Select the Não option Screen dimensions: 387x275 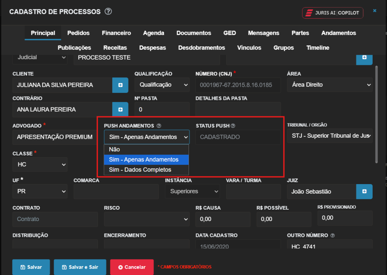[x=146, y=149]
